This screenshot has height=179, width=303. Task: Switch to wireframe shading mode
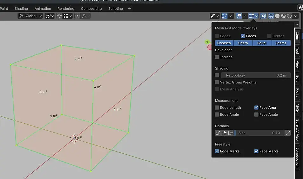pyautogui.click(x=271, y=16)
